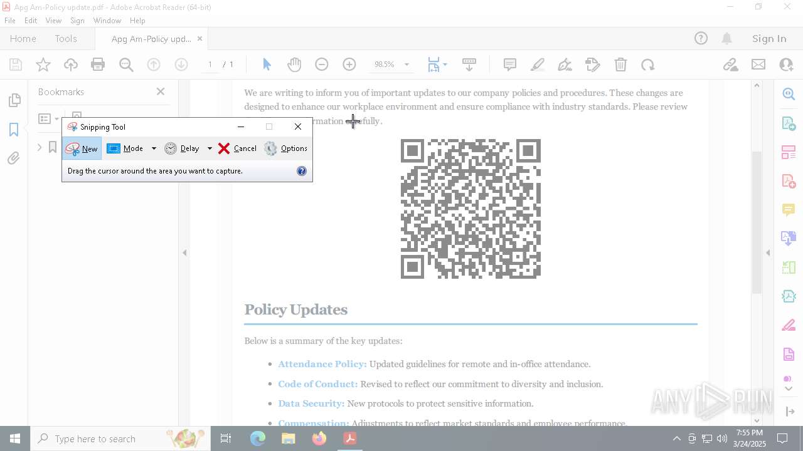Click Snipping Tool help icon
The height and width of the screenshot is (451, 803).
302,171
